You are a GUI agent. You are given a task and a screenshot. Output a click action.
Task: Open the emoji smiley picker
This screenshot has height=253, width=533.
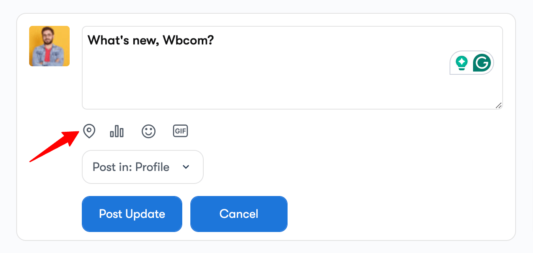tap(149, 131)
